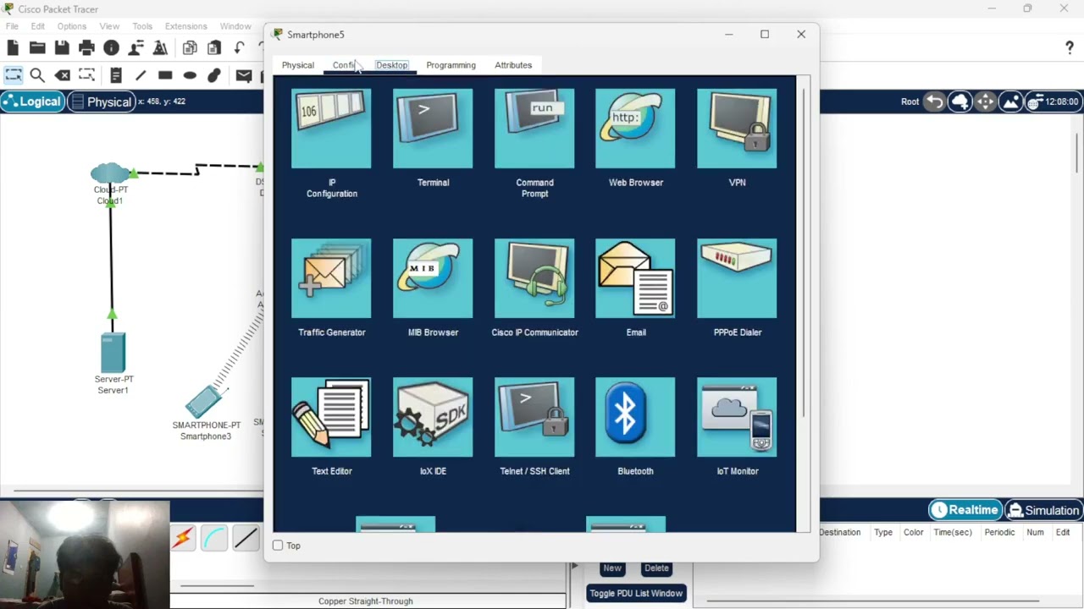Open the Attributes tab
Viewport: 1084px width, 609px height.
click(x=513, y=65)
